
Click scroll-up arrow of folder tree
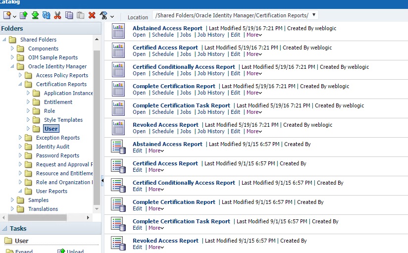point(97,39)
